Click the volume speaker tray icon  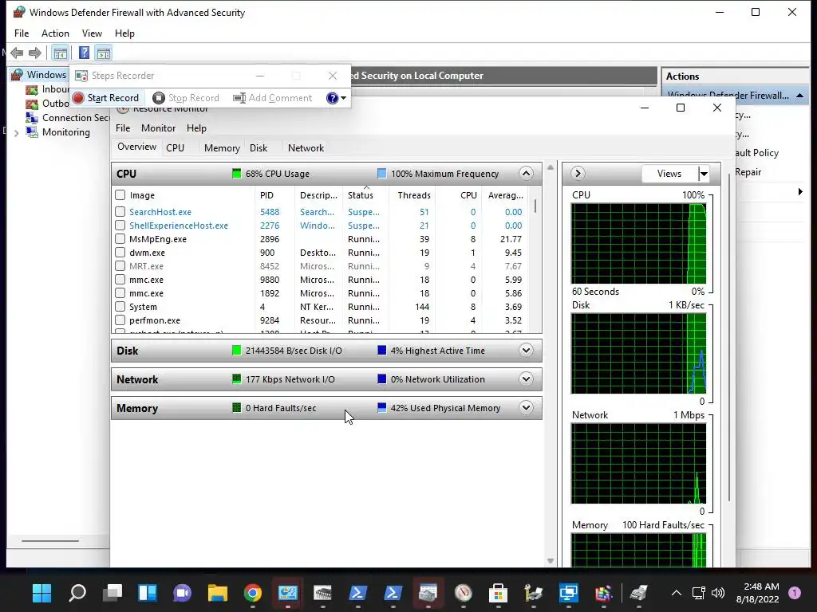(x=718, y=593)
